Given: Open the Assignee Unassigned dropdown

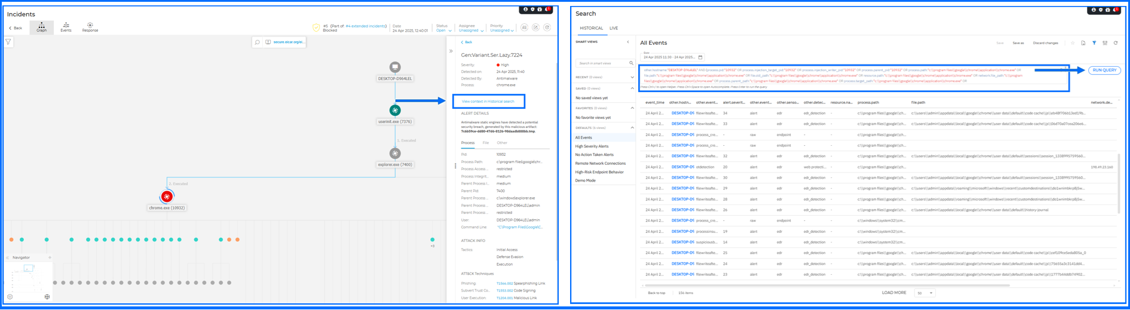Looking at the screenshot, I should click(x=471, y=30).
